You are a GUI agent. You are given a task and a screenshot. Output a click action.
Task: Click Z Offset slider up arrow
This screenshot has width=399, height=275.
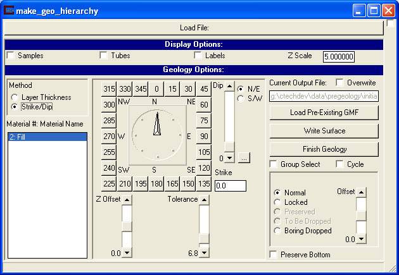pos(127,200)
